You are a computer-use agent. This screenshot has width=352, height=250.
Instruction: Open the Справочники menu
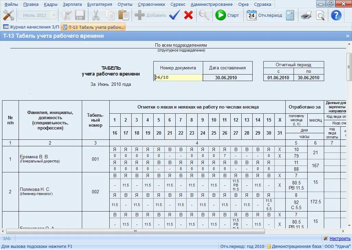coord(151,4)
